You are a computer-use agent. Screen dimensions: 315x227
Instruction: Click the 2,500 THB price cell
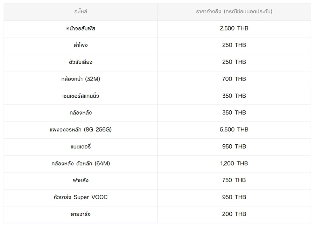pyautogui.click(x=234, y=28)
